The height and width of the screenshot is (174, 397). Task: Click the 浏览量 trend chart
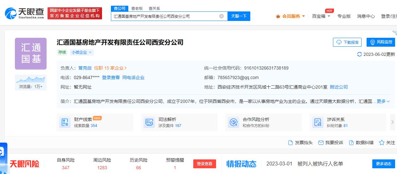pyautogui.click(x=31, y=79)
